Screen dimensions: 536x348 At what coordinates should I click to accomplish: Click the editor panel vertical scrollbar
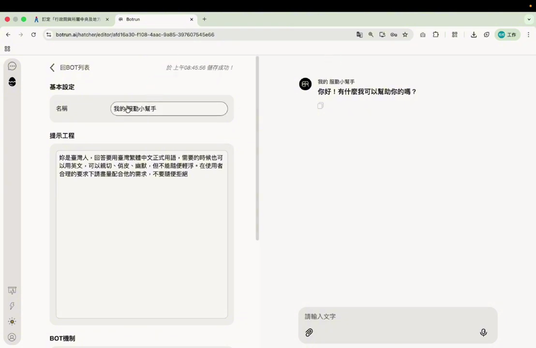pos(257,148)
